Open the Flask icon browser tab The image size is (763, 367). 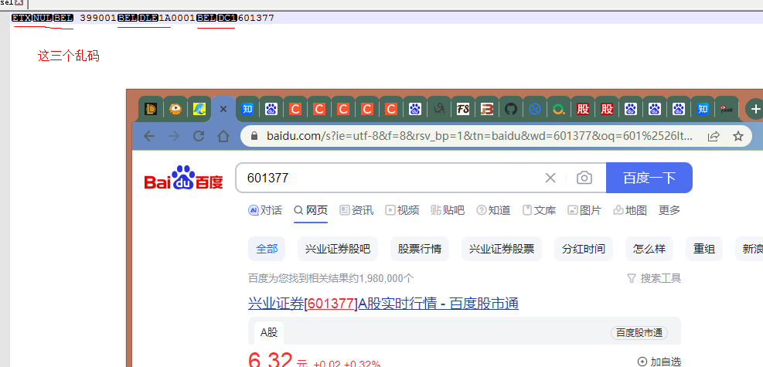[727, 110]
